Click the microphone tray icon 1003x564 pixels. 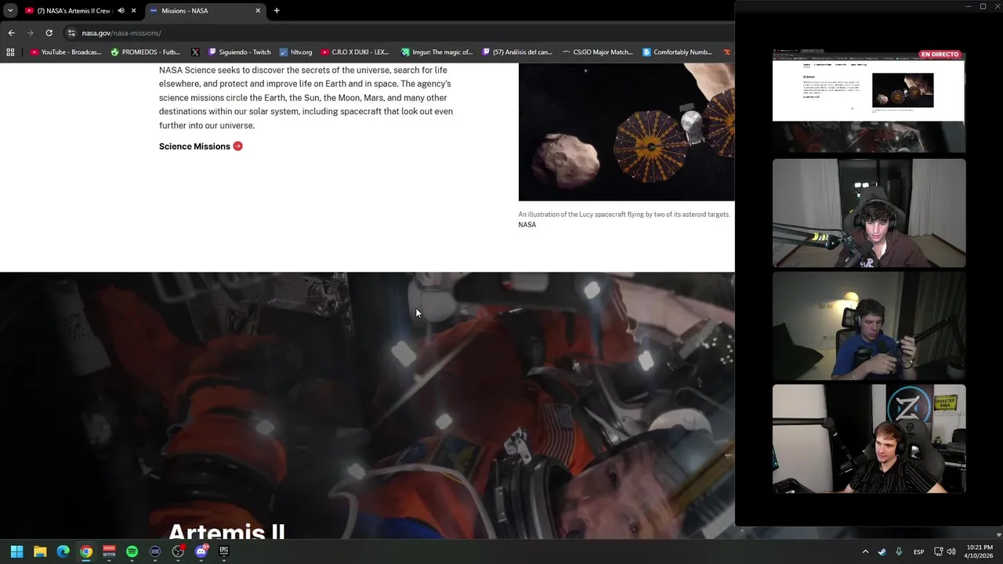click(x=899, y=551)
